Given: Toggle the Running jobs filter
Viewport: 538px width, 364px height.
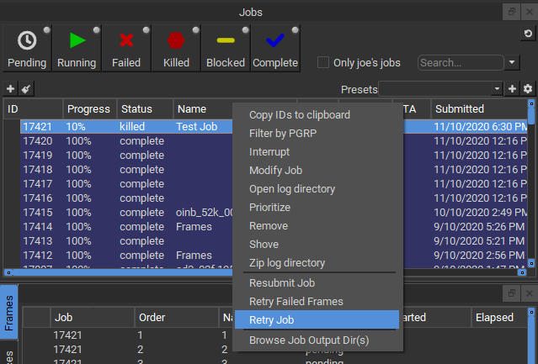Looking at the screenshot, I should tap(77, 48).
